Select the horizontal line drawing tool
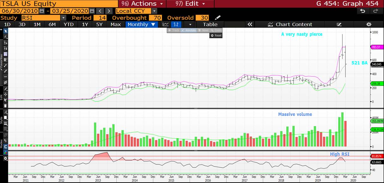384x183 pixels. [5, 77]
